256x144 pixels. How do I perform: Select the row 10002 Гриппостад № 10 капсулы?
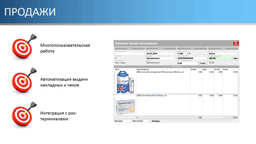(176, 105)
